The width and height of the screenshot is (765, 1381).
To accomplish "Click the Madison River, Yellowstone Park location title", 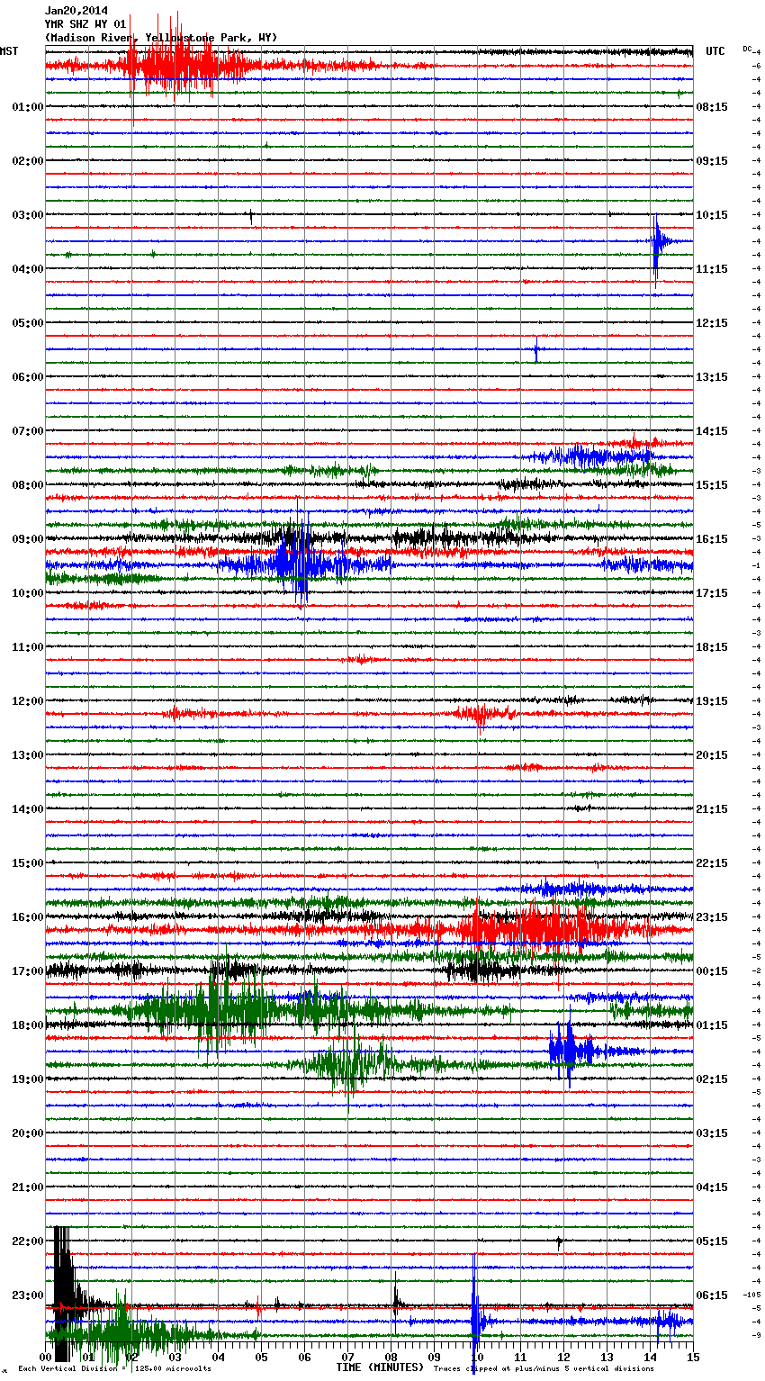I will pos(161,38).
